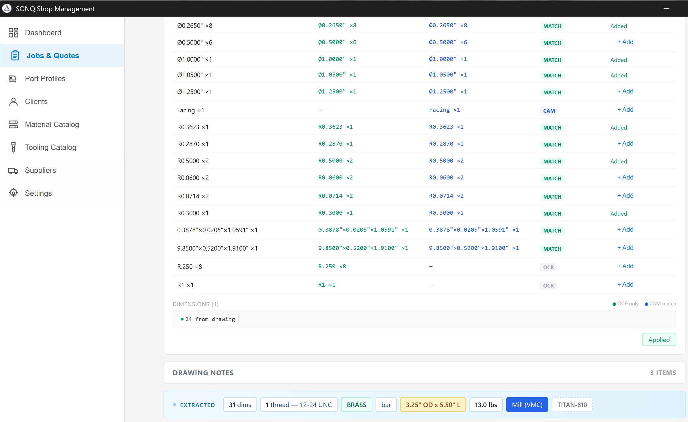Click the EXTRACTED status label
688x422 pixels.
pos(197,405)
